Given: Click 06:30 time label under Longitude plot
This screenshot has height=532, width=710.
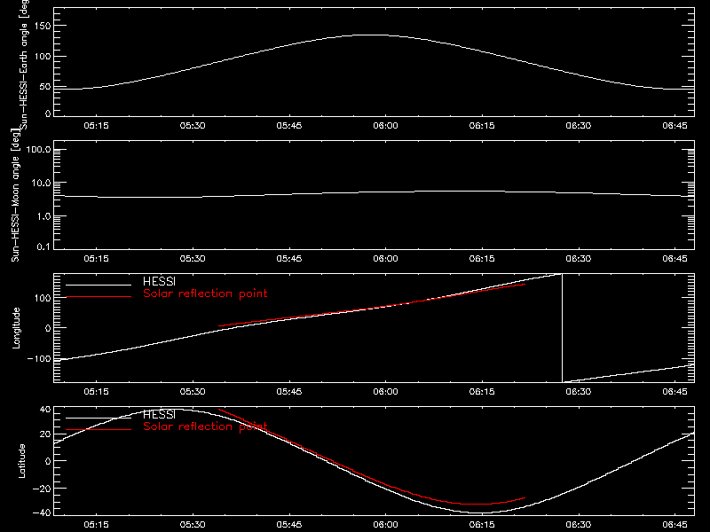Looking at the screenshot, I should coord(579,392).
